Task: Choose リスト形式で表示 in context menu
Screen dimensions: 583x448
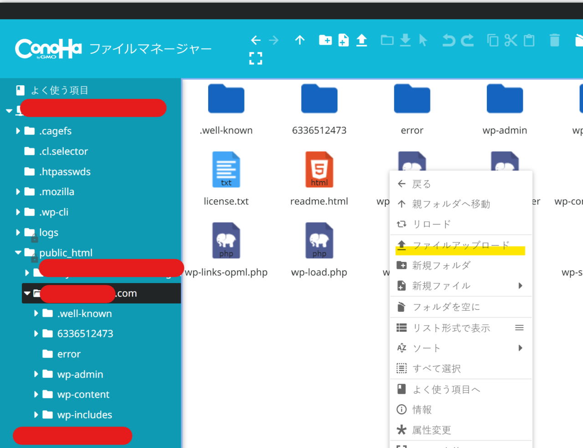Action: point(461,328)
